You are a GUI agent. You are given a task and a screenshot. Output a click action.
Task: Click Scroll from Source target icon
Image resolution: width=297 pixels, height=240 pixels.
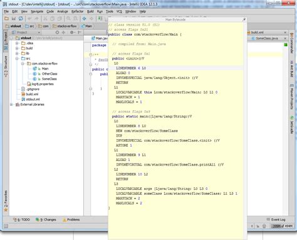tap(57, 33)
